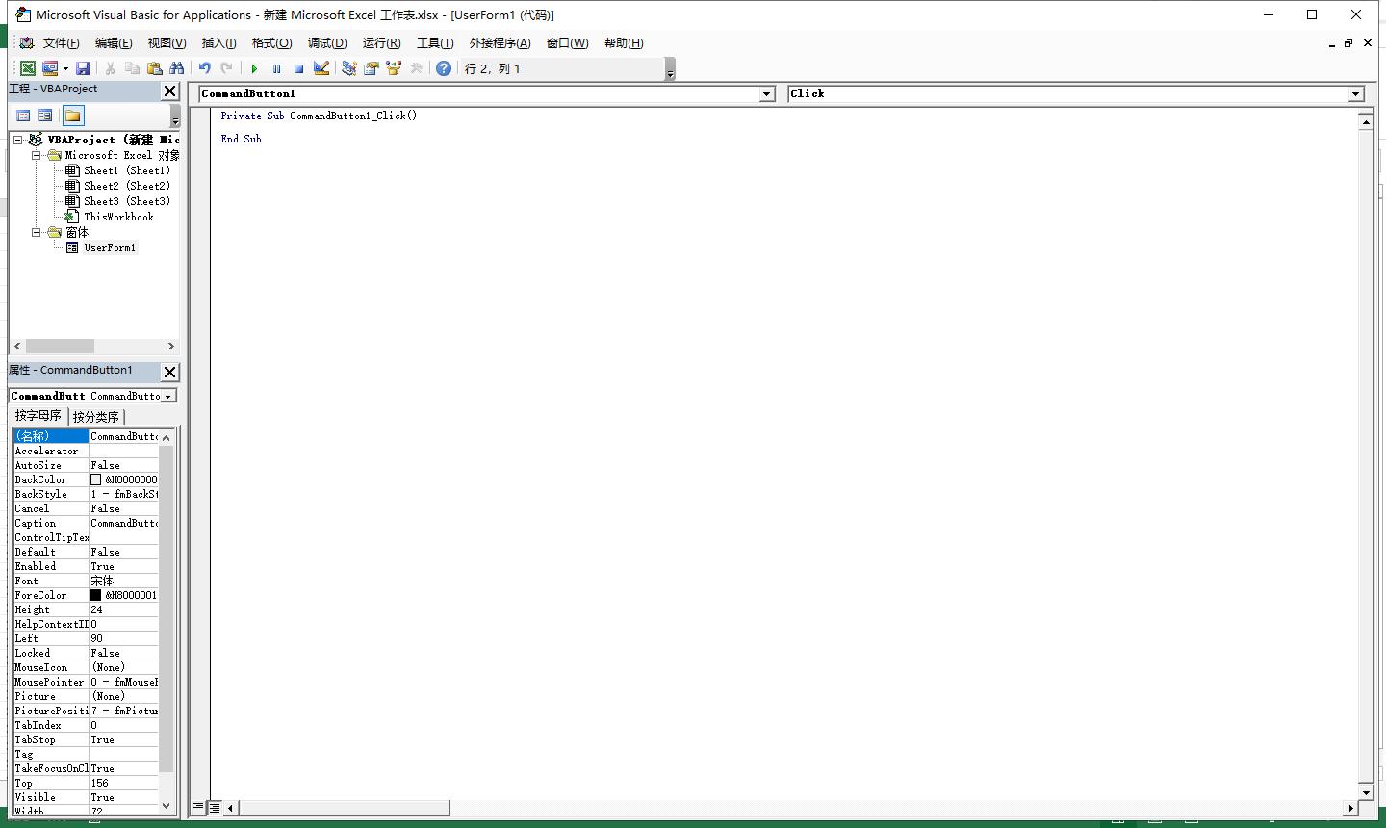
Task: Open the CommandButton1 object dropdown in code window
Action: [x=767, y=94]
